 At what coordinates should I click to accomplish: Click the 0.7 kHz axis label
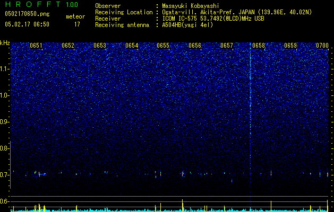point(4,175)
